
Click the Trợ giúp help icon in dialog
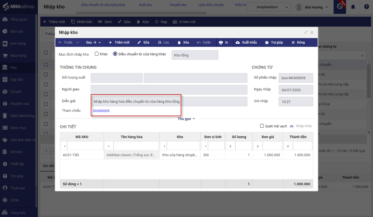(x=267, y=42)
